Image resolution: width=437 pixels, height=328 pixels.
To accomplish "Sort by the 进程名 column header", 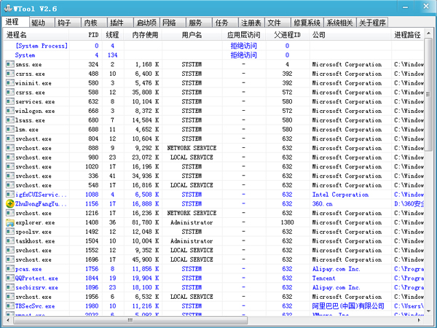I will (x=36, y=35).
